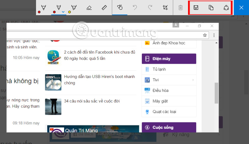This screenshot has height=144, width=249.
Task: Copy the snip to clipboard
Action: (x=211, y=8)
